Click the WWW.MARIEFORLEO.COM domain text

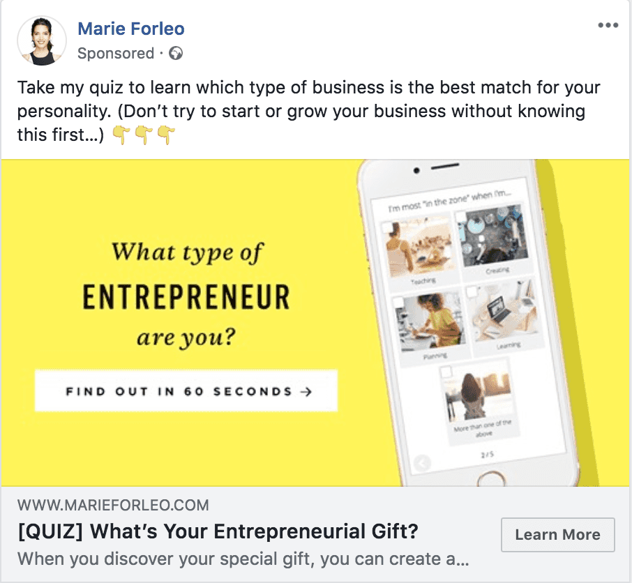click(x=113, y=505)
